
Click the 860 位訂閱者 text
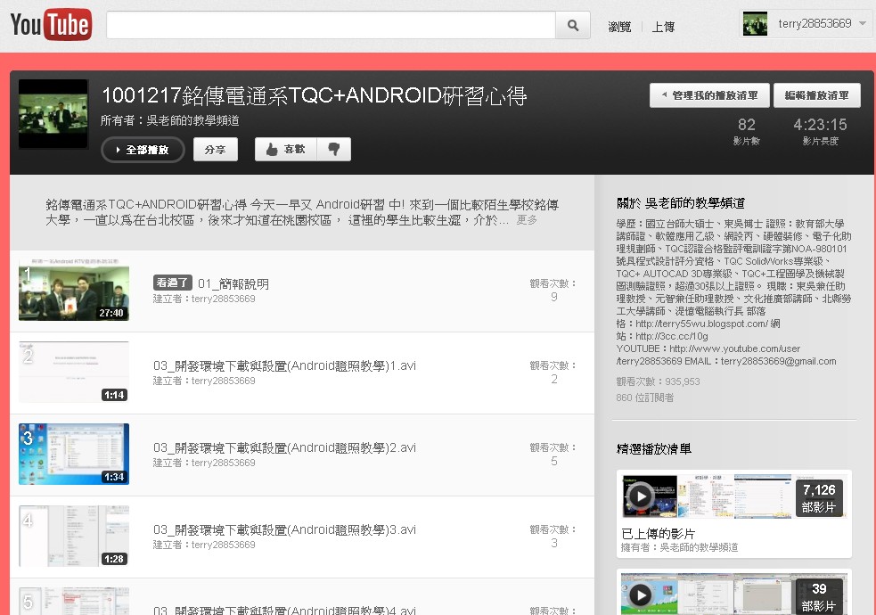[x=644, y=398]
